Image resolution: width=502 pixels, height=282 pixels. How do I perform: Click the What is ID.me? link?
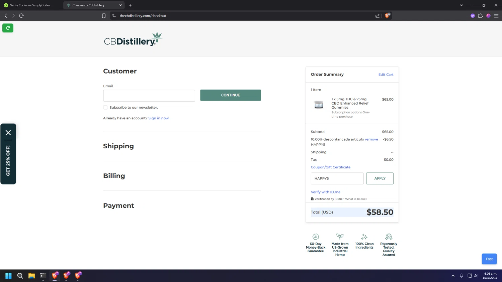tap(356, 199)
